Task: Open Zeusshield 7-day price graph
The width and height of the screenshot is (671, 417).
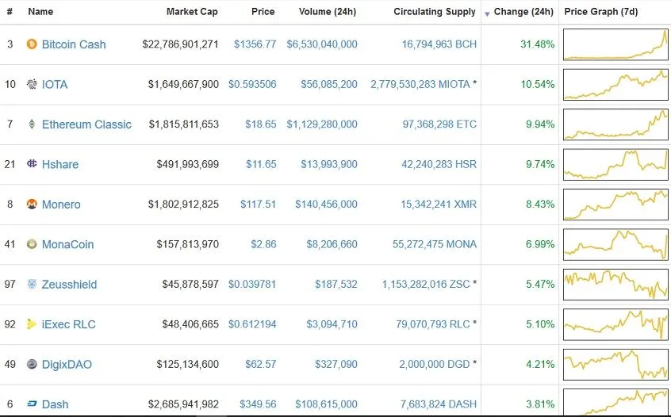Action: 615,285
